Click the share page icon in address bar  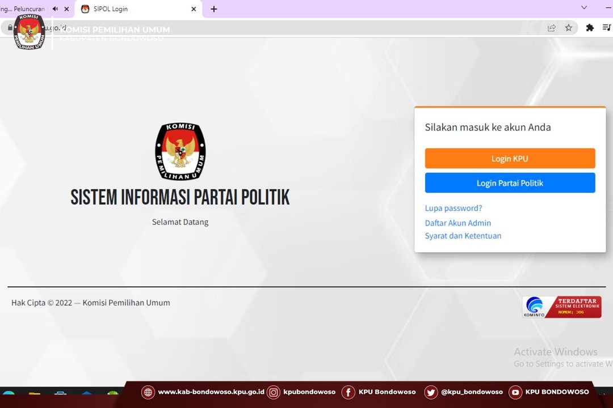click(x=552, y=28)
